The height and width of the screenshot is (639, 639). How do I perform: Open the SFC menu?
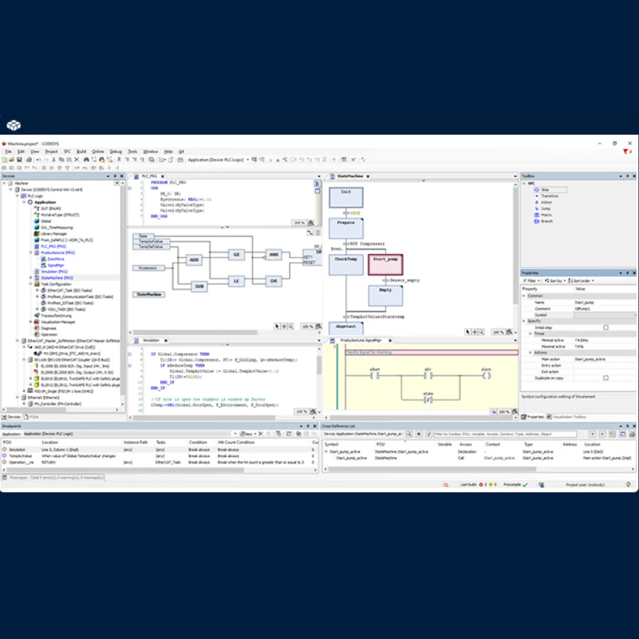(67, 151)
